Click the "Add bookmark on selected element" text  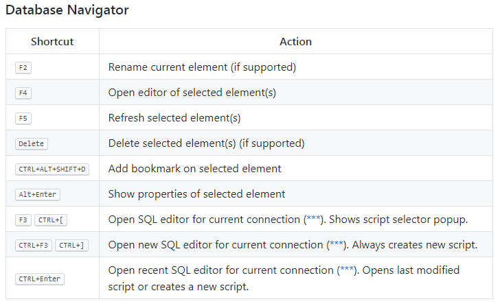click(194, 169)
